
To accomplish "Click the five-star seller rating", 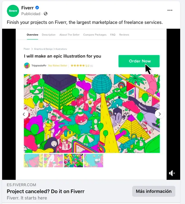I will point(78,65).
